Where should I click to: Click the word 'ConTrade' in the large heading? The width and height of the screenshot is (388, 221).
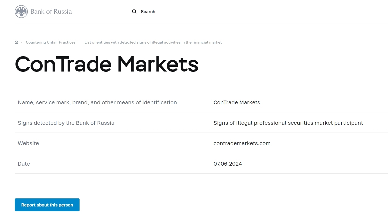tap(63, 64)
